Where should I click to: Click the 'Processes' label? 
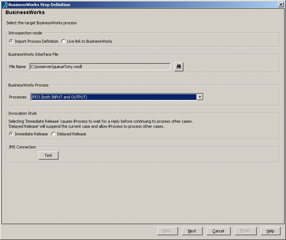coord(18,97)
